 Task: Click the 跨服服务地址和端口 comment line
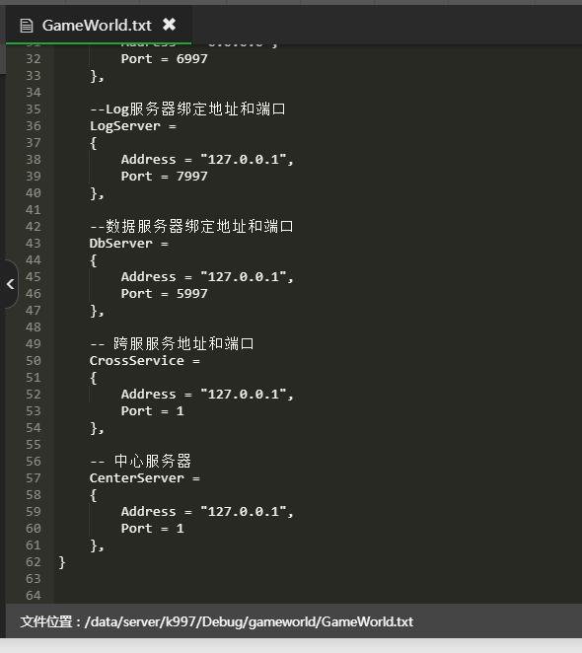(x=172, y=344)
